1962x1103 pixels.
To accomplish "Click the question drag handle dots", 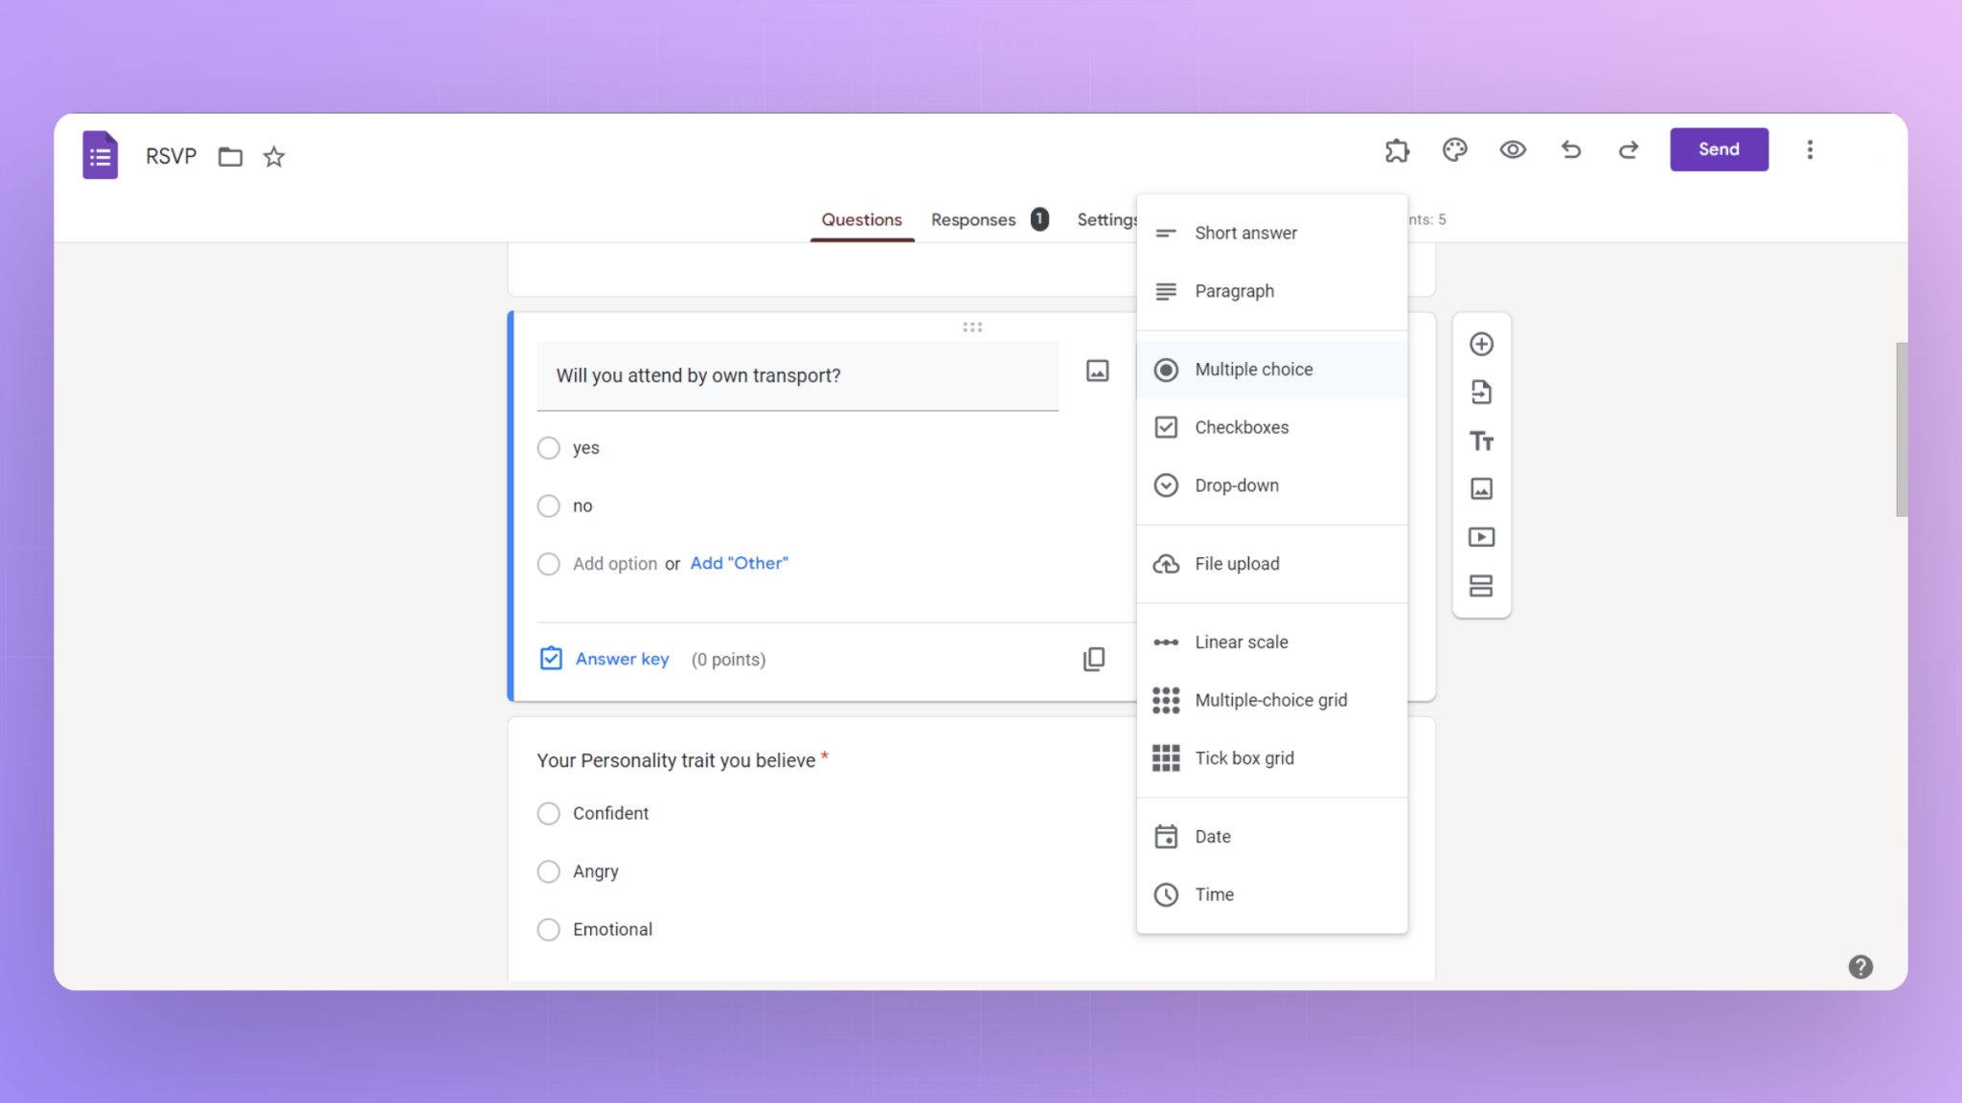I will click(972, 327).
